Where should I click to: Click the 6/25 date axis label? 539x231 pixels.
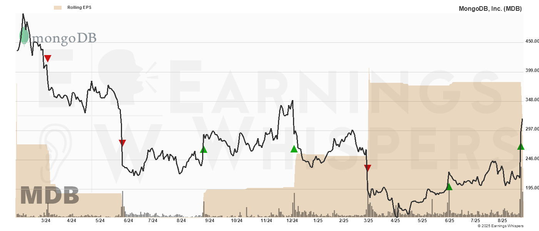[449, 221]
